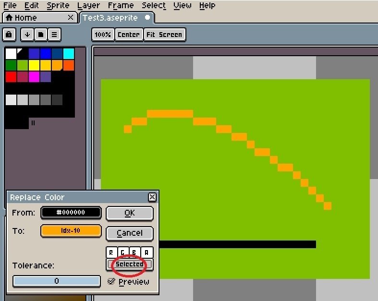Open the From color #000000 picker

click(x=71, y=213)
